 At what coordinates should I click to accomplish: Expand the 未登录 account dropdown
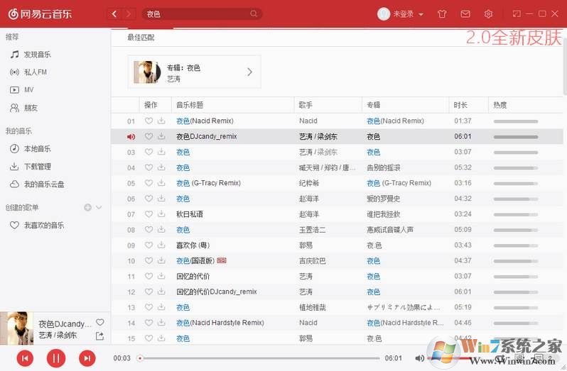click(421, 14)
